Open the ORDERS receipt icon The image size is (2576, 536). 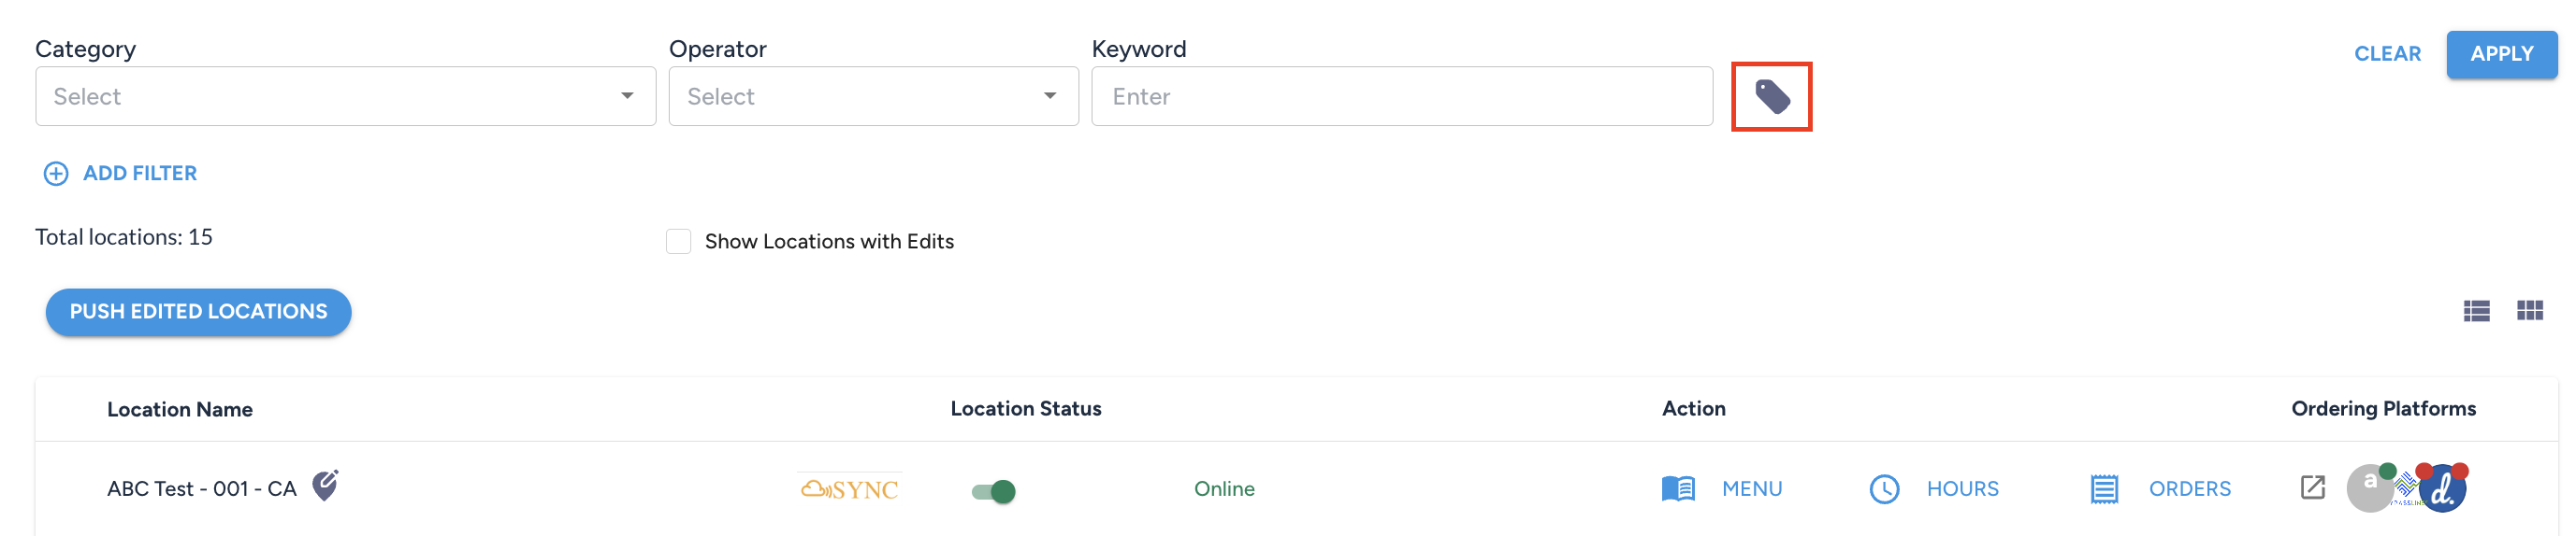click(x=2104, y=489)
